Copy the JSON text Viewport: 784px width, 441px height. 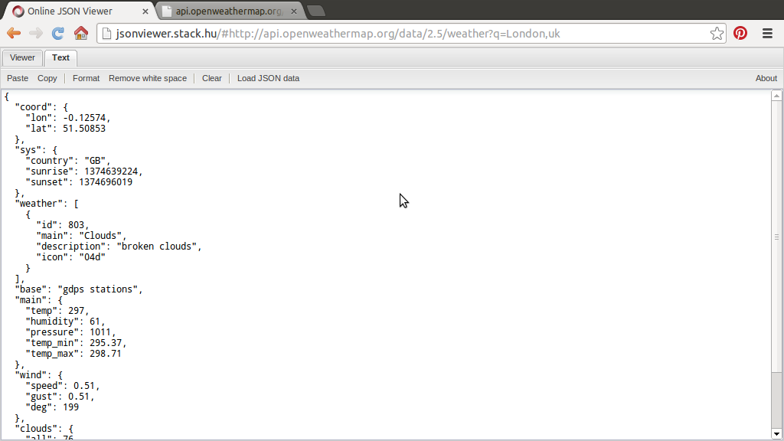coord(47,77)
